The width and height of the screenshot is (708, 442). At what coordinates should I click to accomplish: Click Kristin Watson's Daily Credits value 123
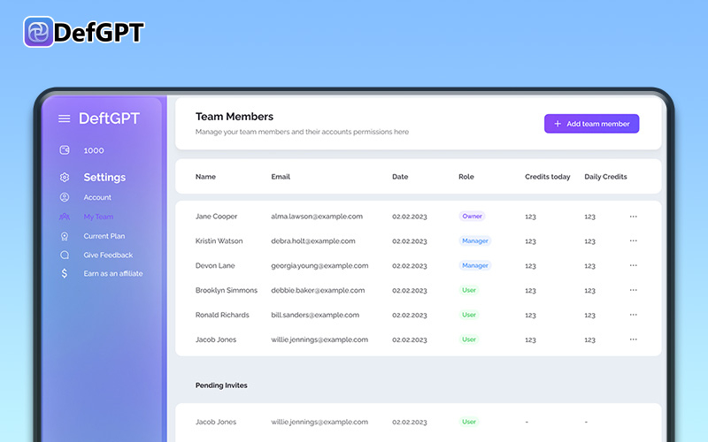[x=589, y=241]
